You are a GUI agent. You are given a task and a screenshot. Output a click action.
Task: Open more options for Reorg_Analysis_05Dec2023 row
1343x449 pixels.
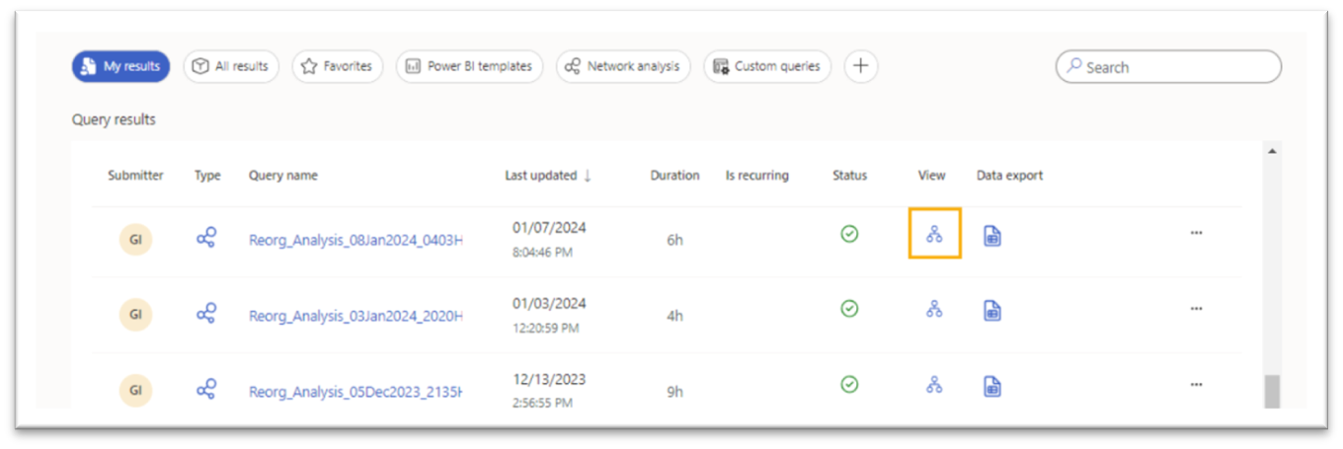pyautogui.click(x=1196, y=384)
